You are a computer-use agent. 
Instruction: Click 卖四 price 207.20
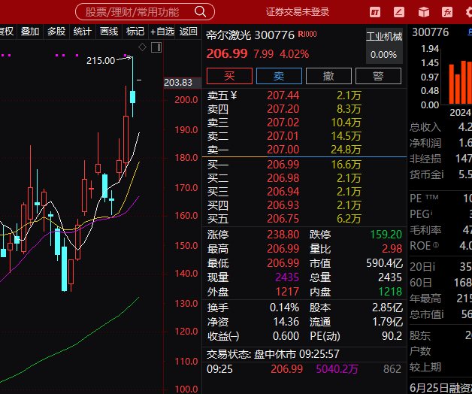pos(283,109)
